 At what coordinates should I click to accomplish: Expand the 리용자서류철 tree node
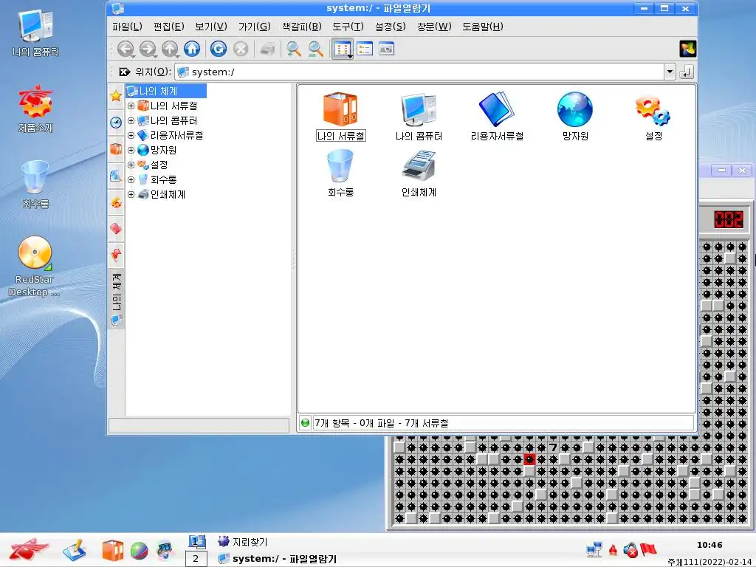tap(131, 136)
